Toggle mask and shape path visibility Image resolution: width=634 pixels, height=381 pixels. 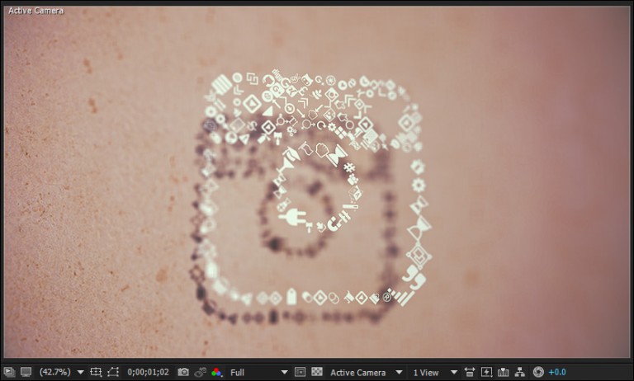[113, 373]
